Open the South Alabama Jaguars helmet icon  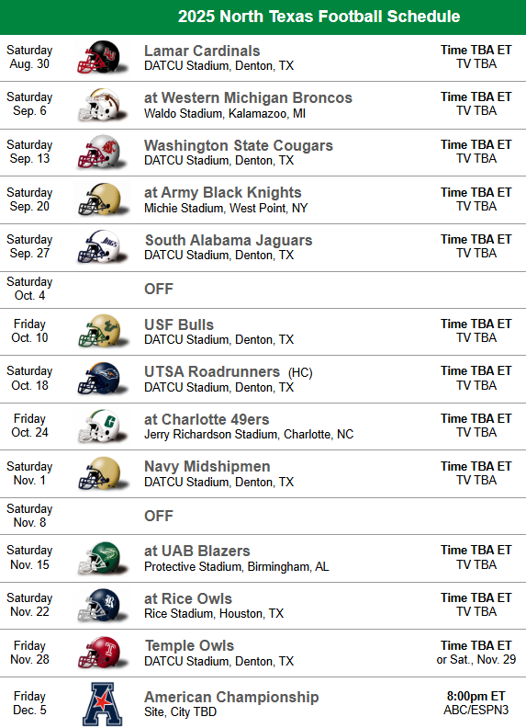point(102,247)
